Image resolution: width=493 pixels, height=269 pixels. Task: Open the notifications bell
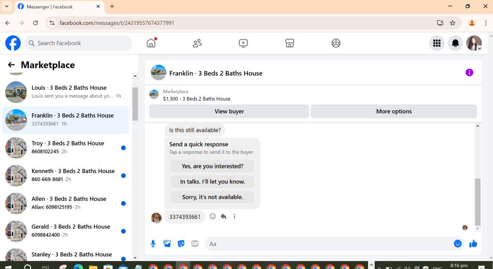click(x=455, y=43)
